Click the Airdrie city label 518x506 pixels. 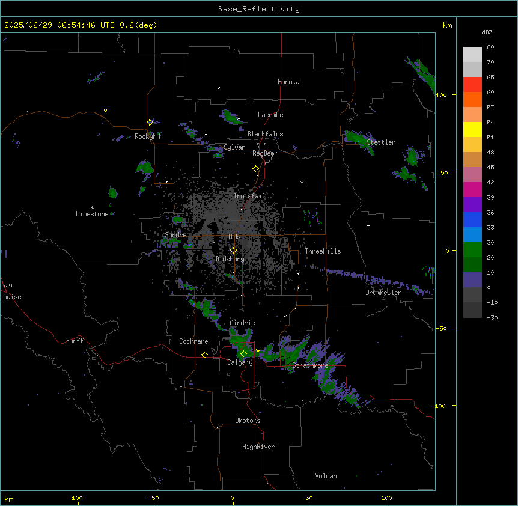243,323
